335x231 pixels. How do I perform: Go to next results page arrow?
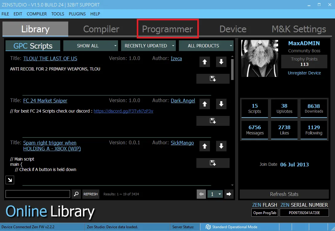[x=229, y=194]
